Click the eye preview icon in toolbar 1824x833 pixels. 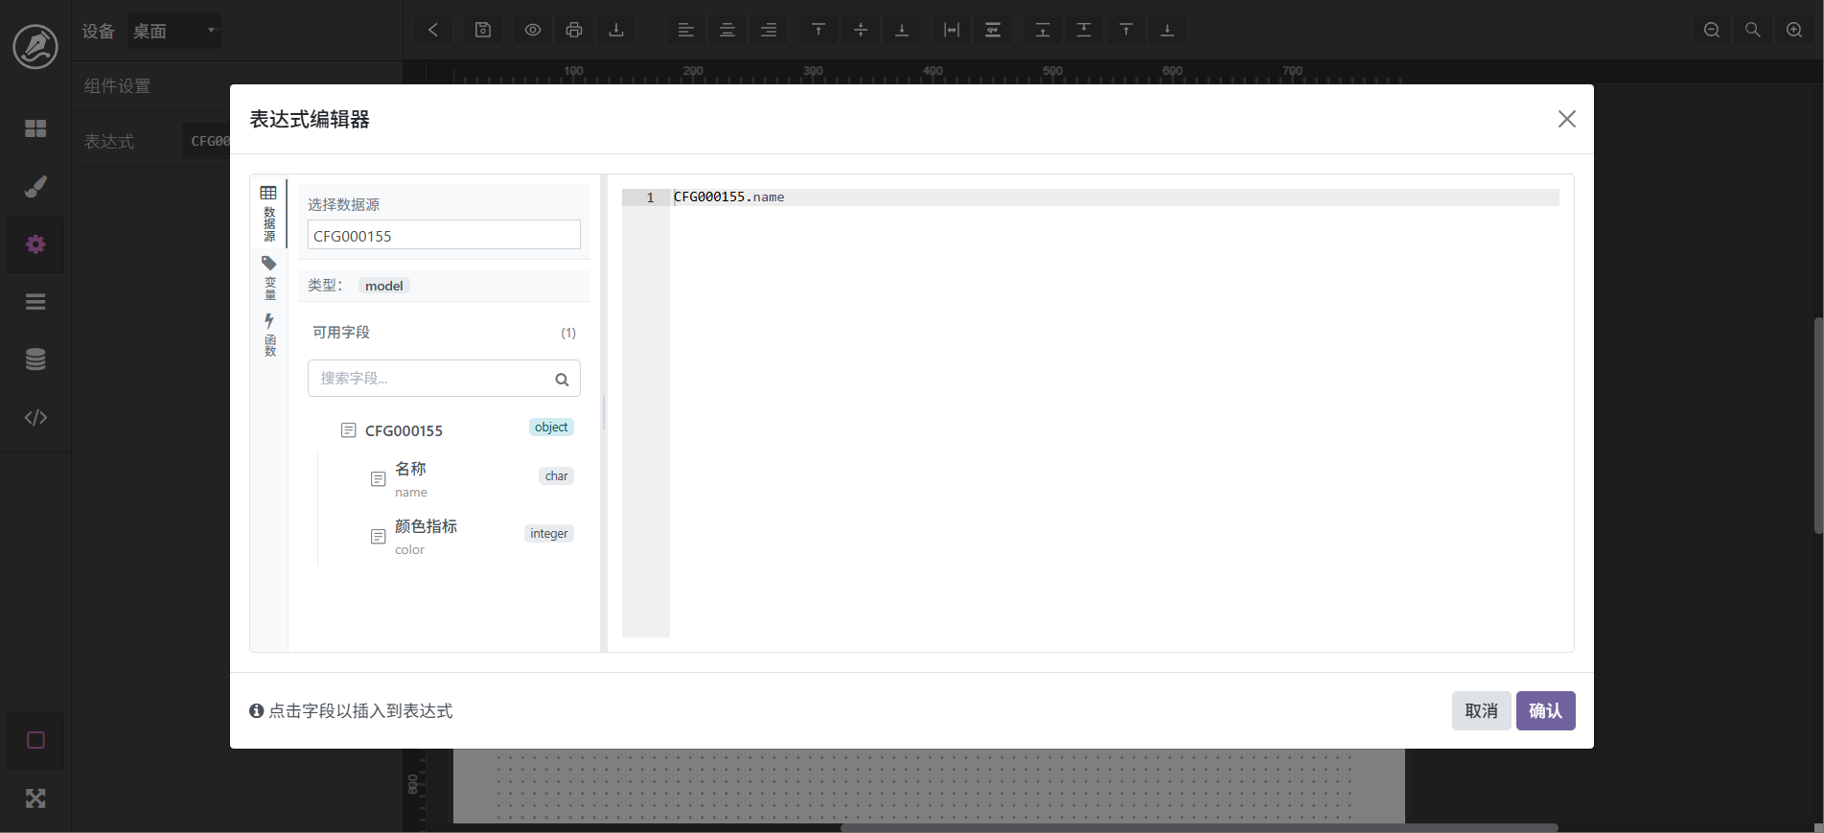click(533, 30)
